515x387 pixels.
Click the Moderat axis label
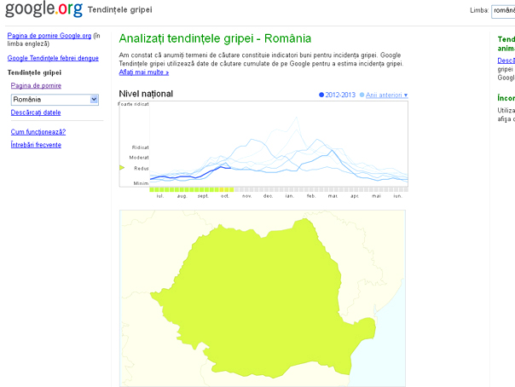click(139, 158)
